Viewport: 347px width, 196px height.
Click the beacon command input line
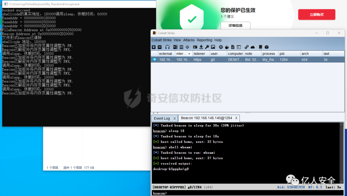(247, 193)
